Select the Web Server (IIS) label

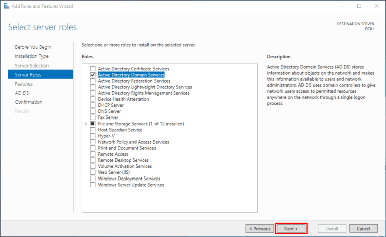point(114,172)
